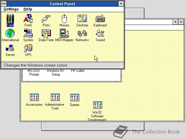The image size is (186, 139).
Task: Click the MS-DOS Prompt label
Action: click(x=34, y=73)
